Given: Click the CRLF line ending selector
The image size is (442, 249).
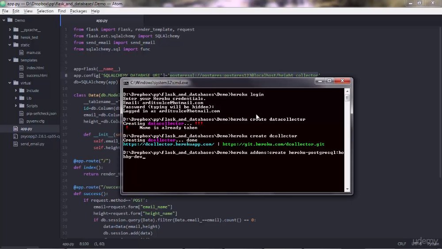Looking at the screenshot, I should click(x=402, y=244).
